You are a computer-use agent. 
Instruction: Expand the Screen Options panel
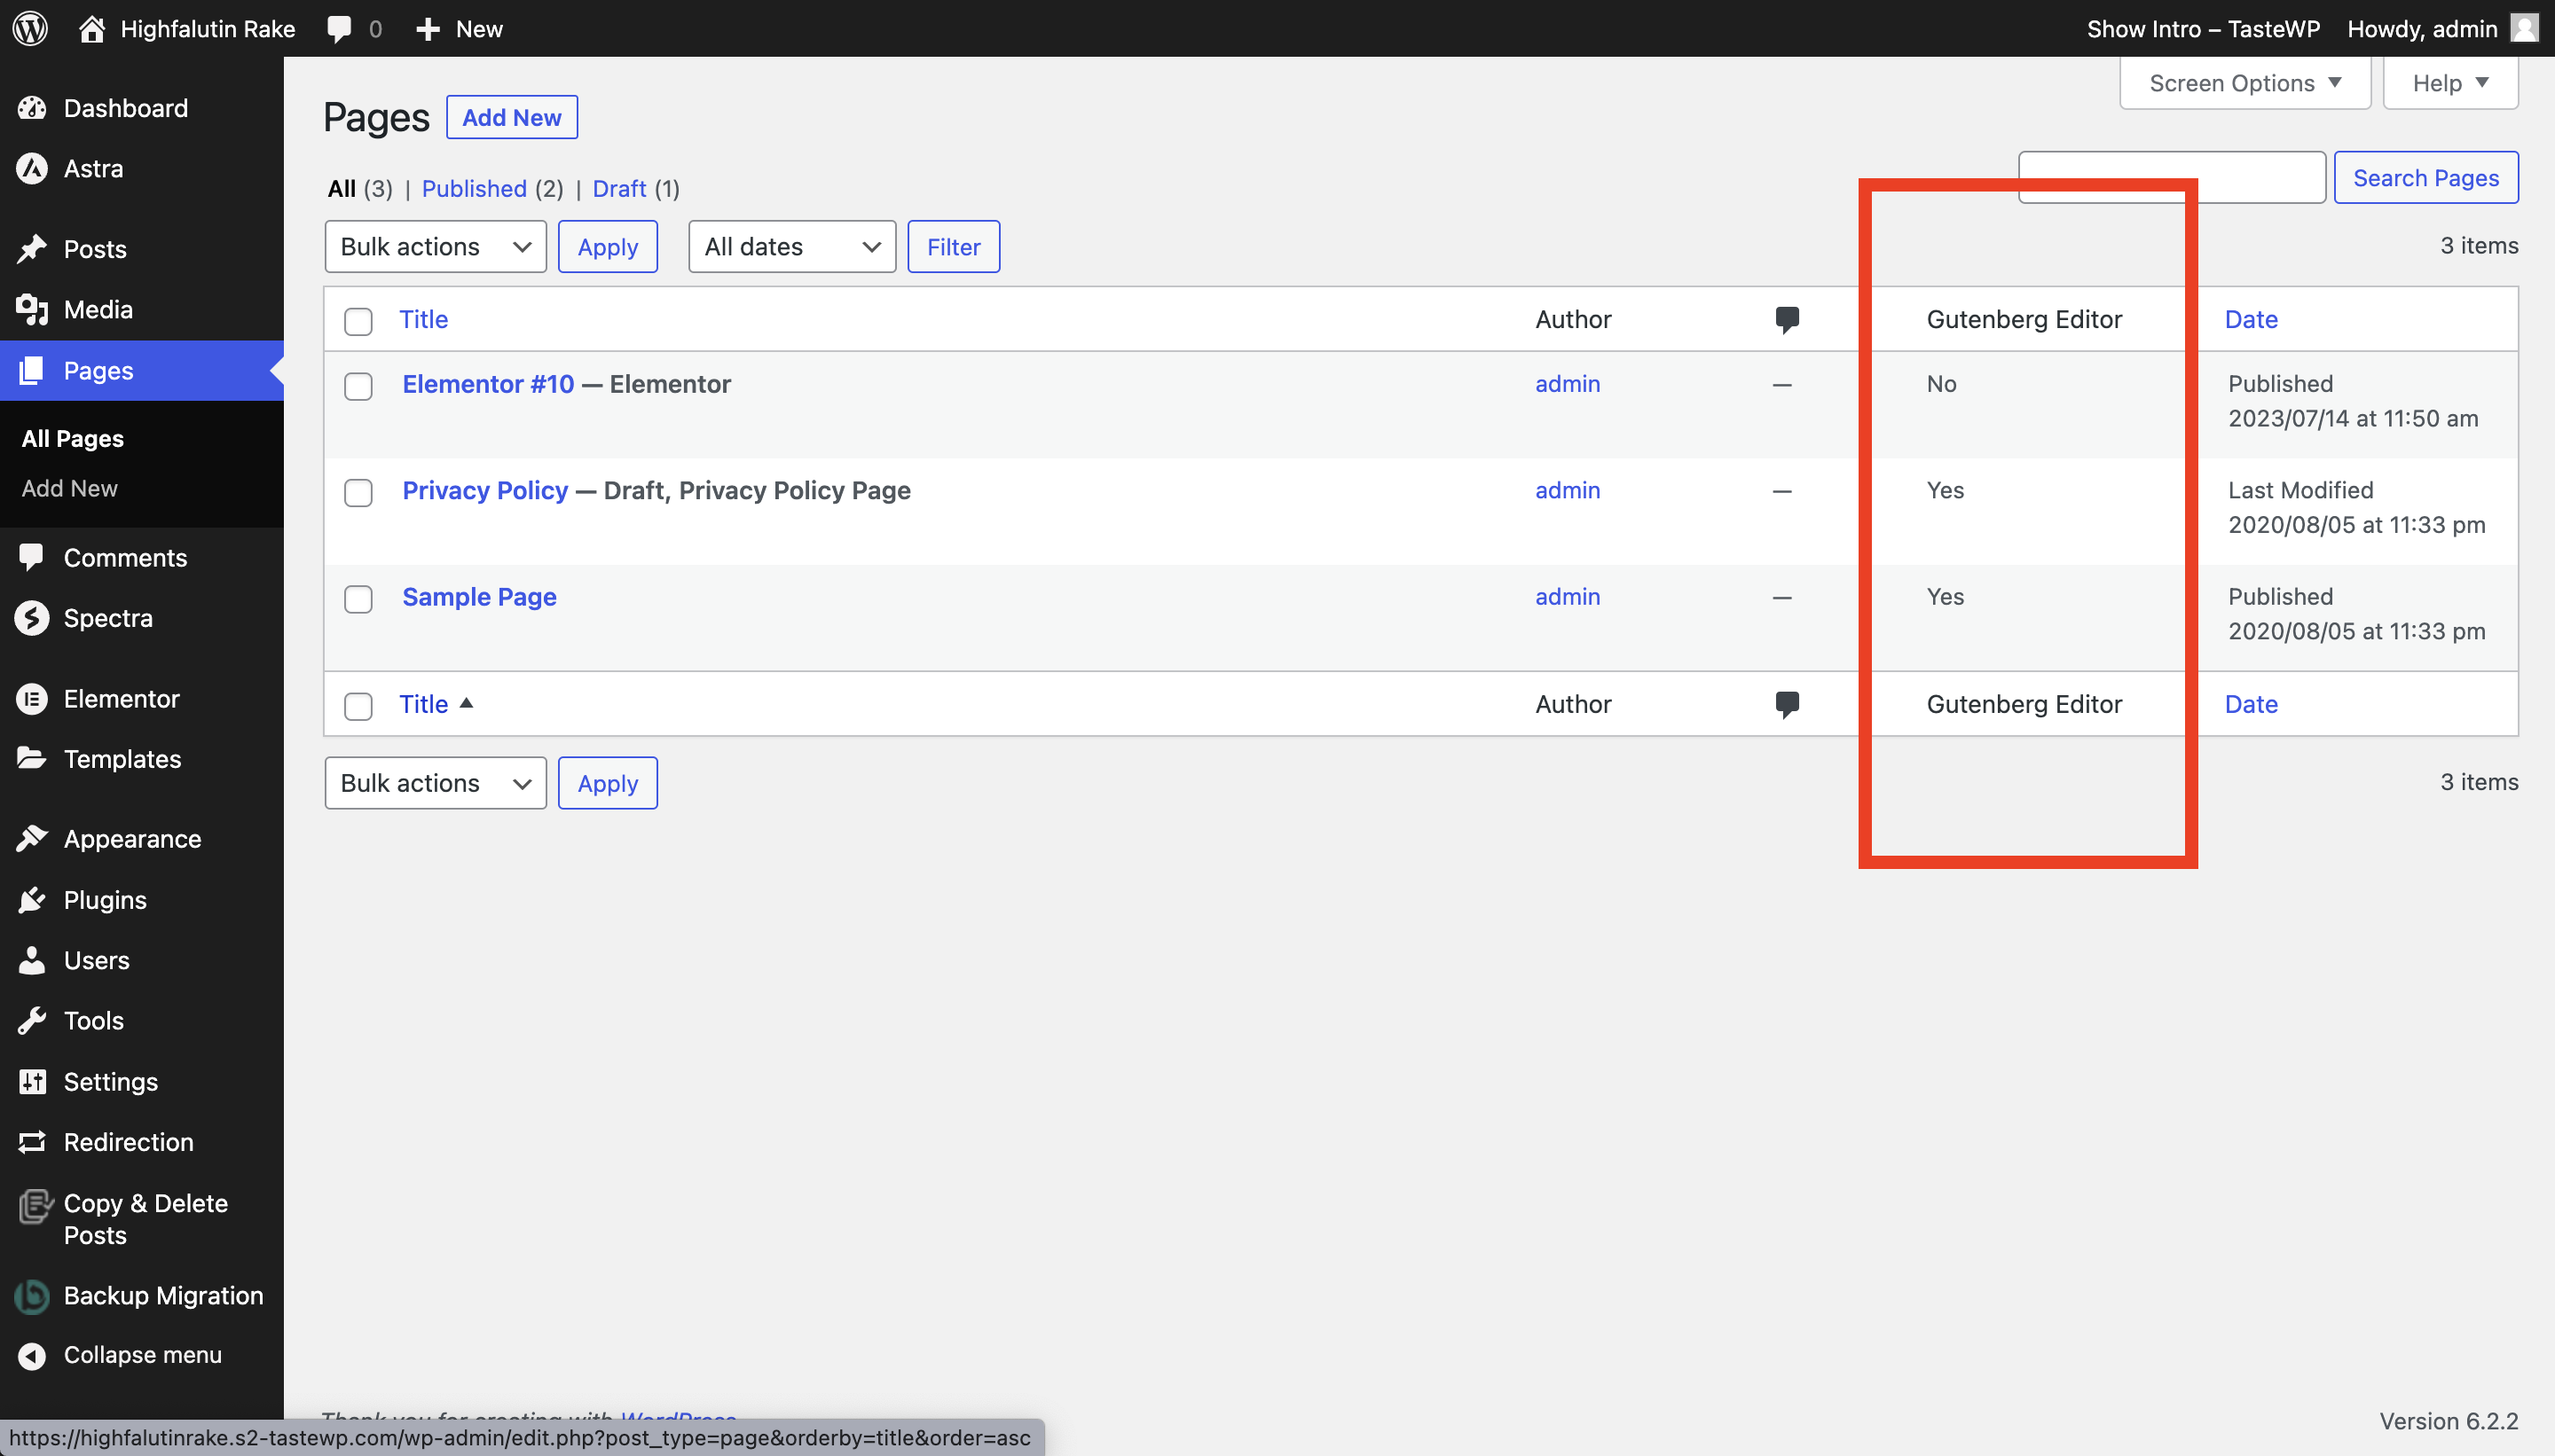click(x=2244, y=83)
